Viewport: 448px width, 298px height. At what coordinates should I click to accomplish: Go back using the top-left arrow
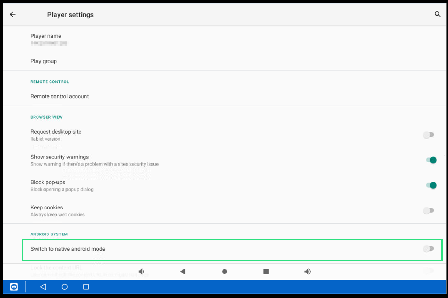pos(13,14)
